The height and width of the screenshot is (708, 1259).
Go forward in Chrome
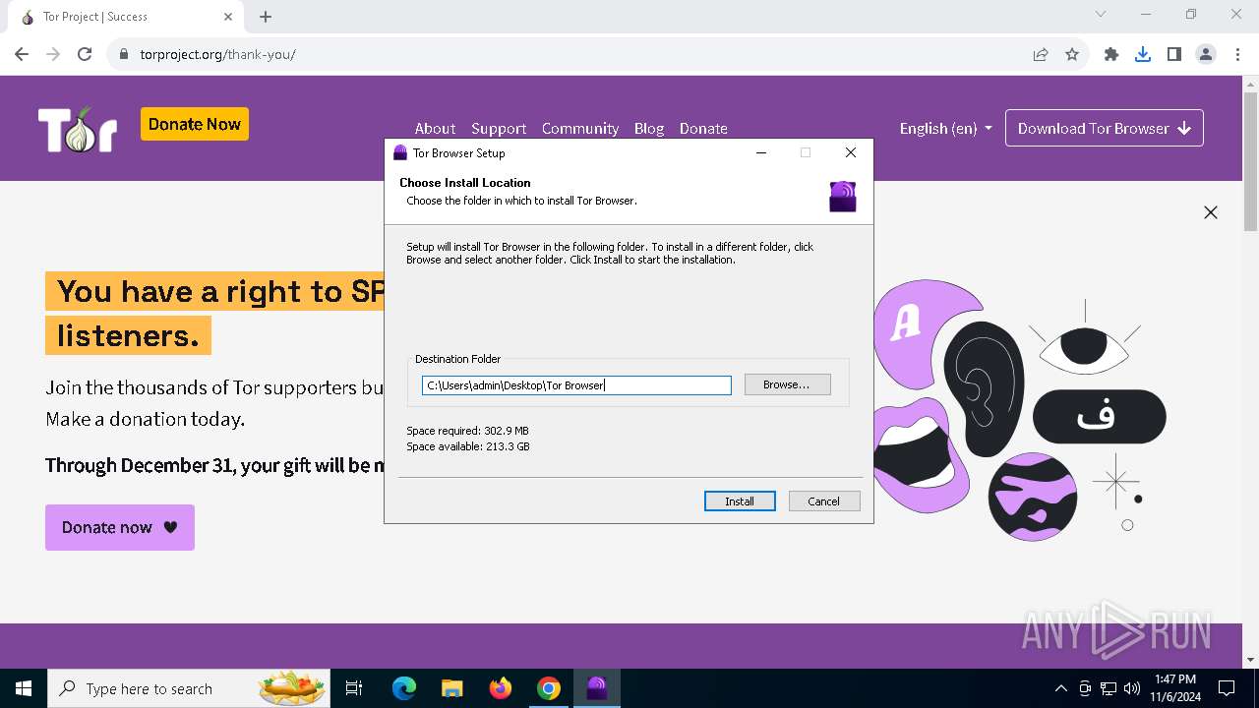(x=53, y=54)
